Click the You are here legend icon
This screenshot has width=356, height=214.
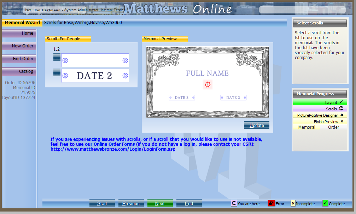click(x=234, y=203)
